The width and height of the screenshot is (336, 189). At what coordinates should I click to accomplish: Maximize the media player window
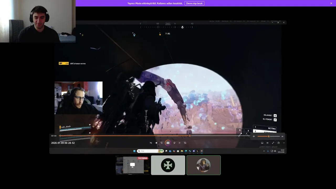[278, 23]
